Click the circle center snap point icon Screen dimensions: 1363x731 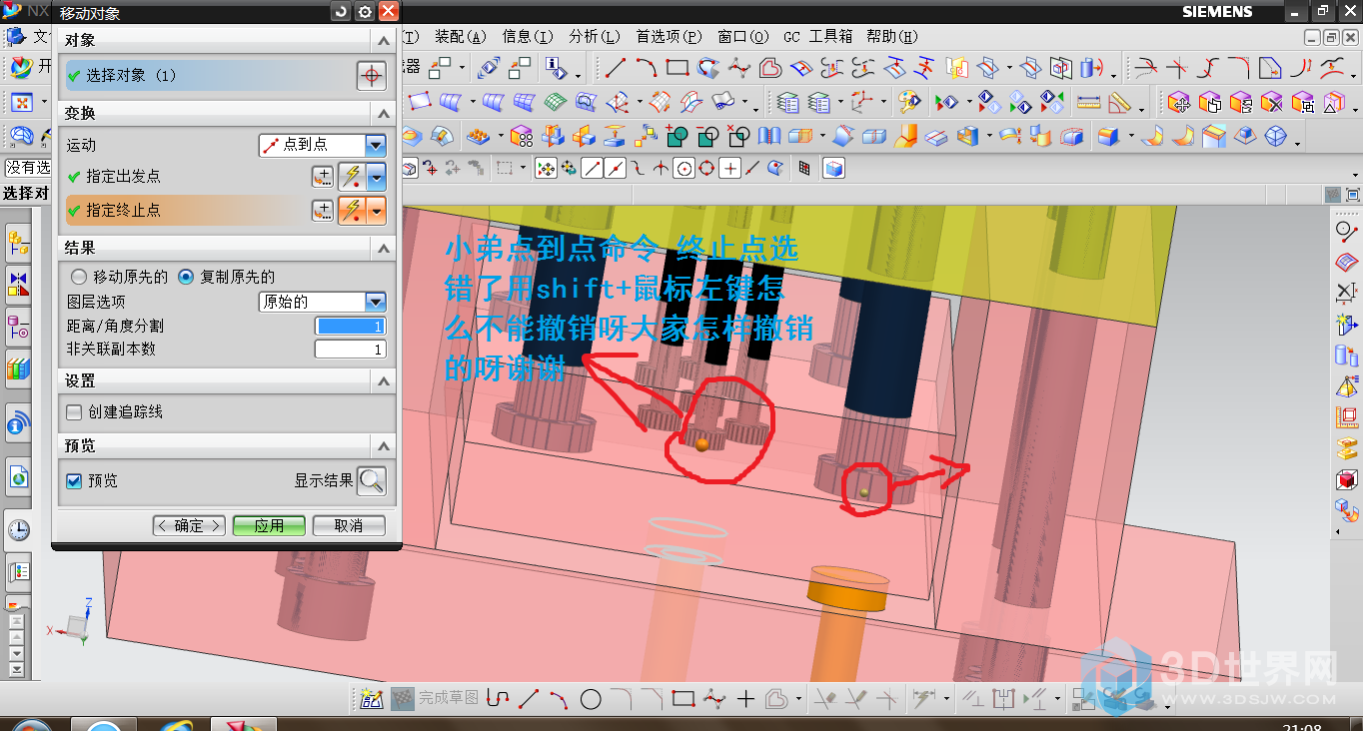[683, 169]
